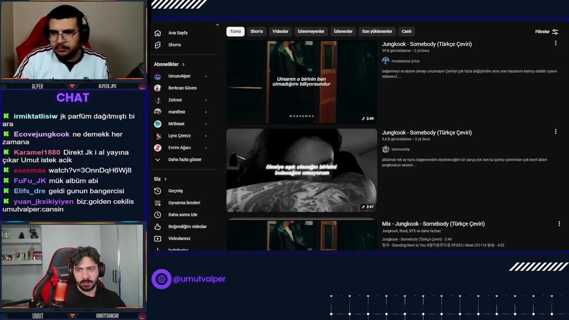Open the Shorts icon in the sidebar

[x=157, y=45]
